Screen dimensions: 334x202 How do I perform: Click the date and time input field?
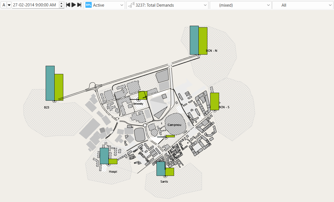[35, 5]
